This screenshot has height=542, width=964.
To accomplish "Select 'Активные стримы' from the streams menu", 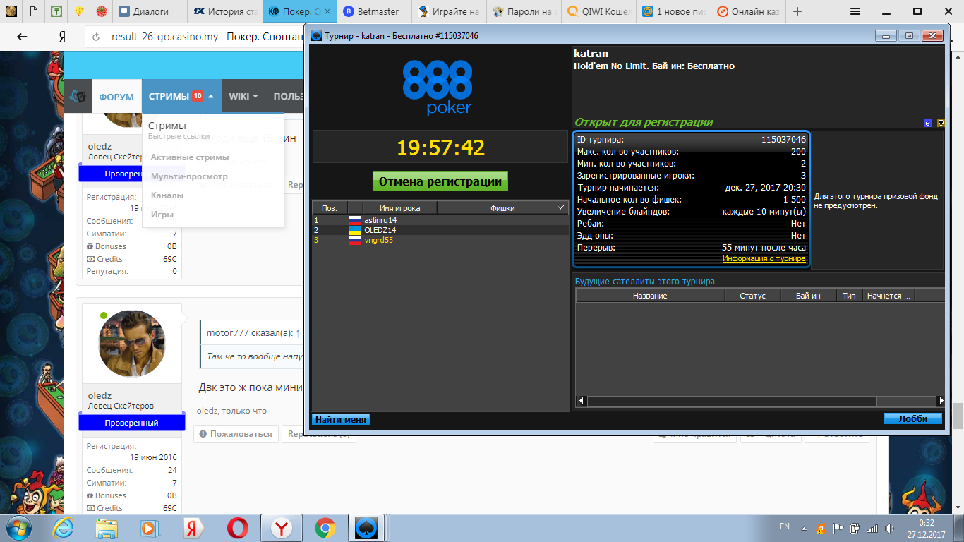I will [x=190, y=157].
